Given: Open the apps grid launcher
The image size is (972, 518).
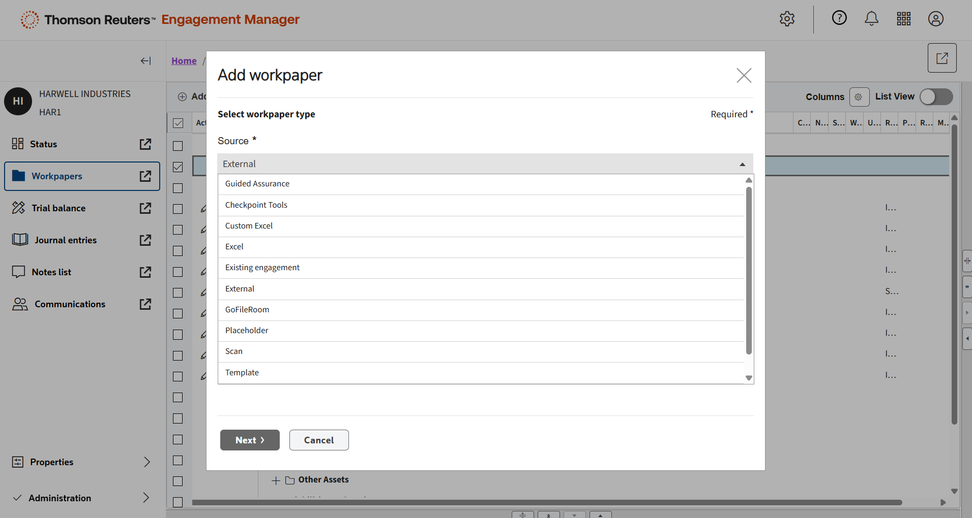Looking at the screenshot, I should [903, 19].
